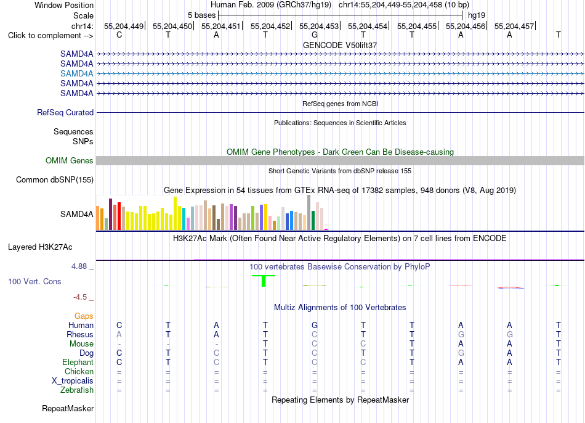Click the Elephant species label
Image resolution: width=585 pixels, height=423 pixels.
coord(78,363)
